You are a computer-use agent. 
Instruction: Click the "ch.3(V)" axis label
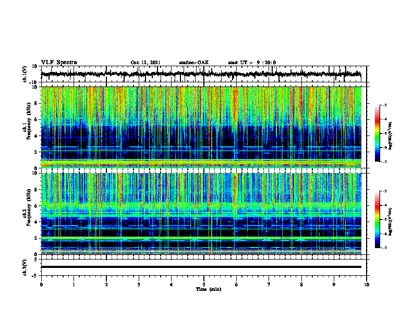click(25, 267)
